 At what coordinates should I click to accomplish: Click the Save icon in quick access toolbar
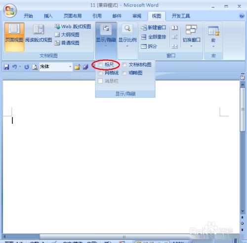pyautogui.click(x=6, y=67)
